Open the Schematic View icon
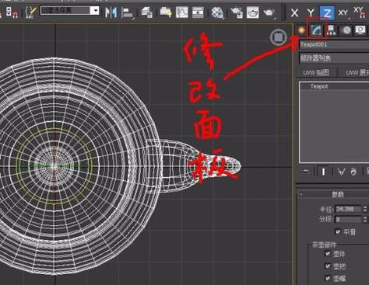369x285 pixels. click(x=198, y=12)
